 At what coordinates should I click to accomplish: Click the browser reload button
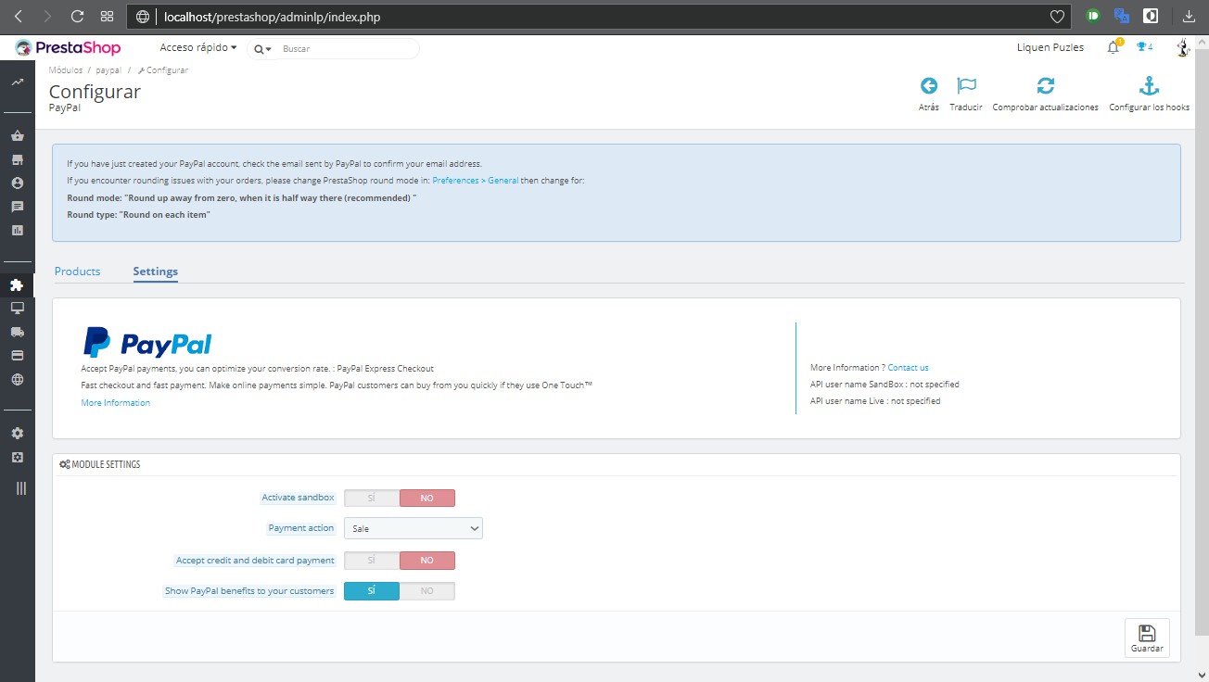tap(77, 17)
